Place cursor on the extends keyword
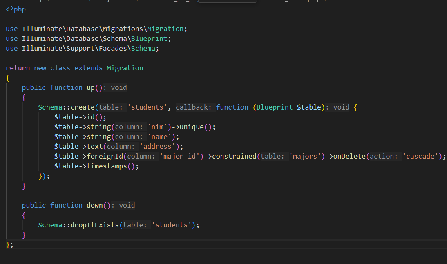The height and width of the screenshot is (264, 447). point(88,68)
